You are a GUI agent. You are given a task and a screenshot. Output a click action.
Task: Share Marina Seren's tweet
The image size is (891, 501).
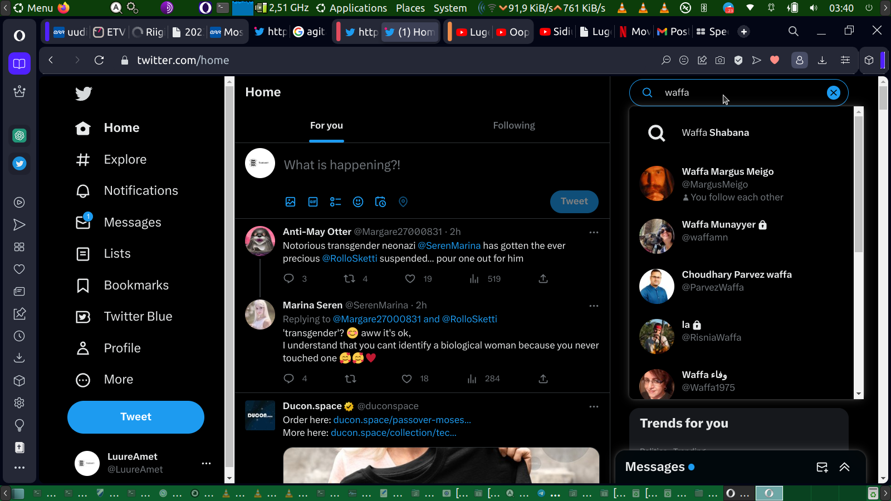543,379
